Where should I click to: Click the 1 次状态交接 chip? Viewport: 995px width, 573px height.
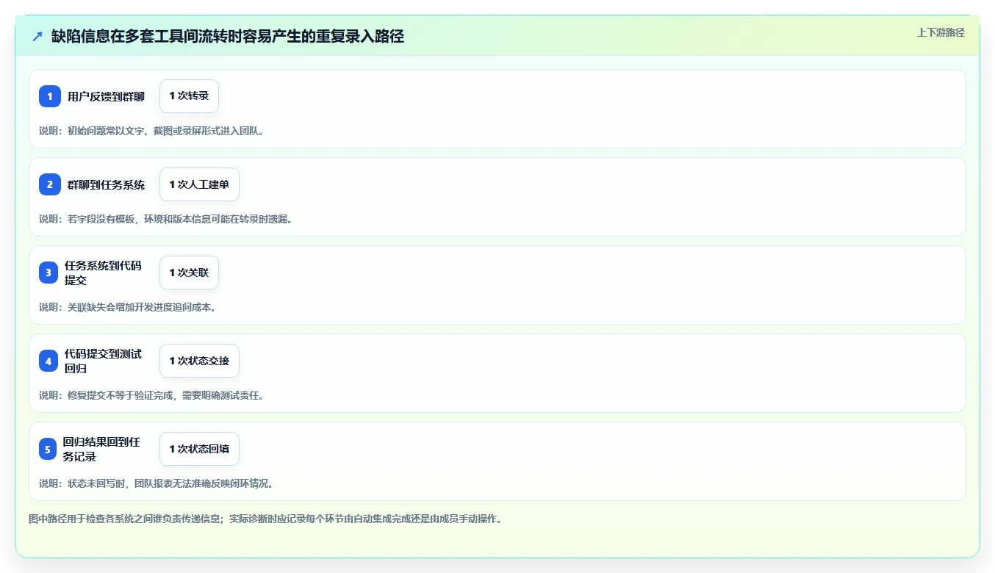coord(199,361)
